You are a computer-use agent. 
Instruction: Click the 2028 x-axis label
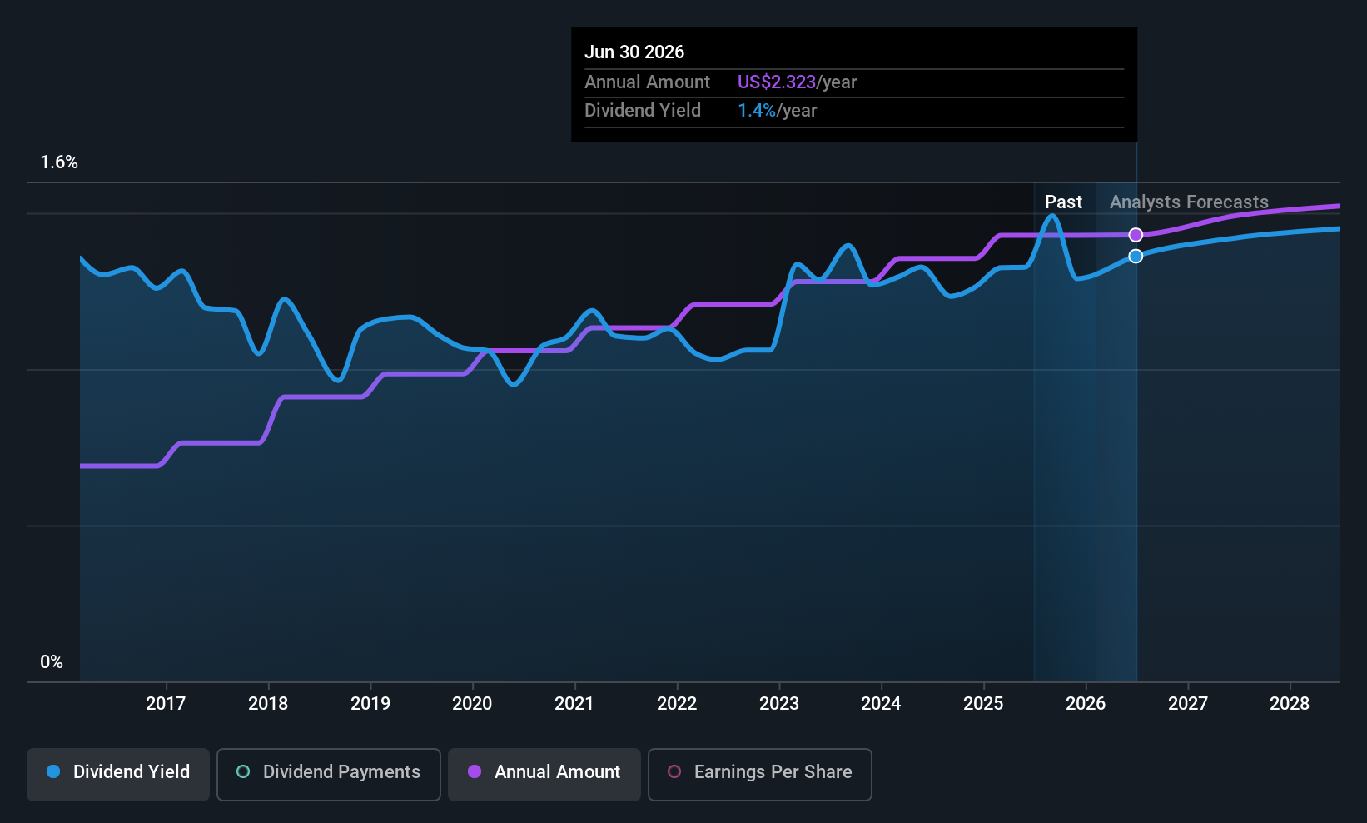(x=1290, y=703)
